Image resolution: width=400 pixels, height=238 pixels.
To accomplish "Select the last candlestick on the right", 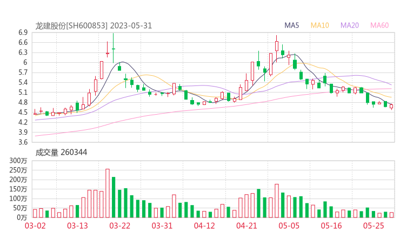I will 391,106.
